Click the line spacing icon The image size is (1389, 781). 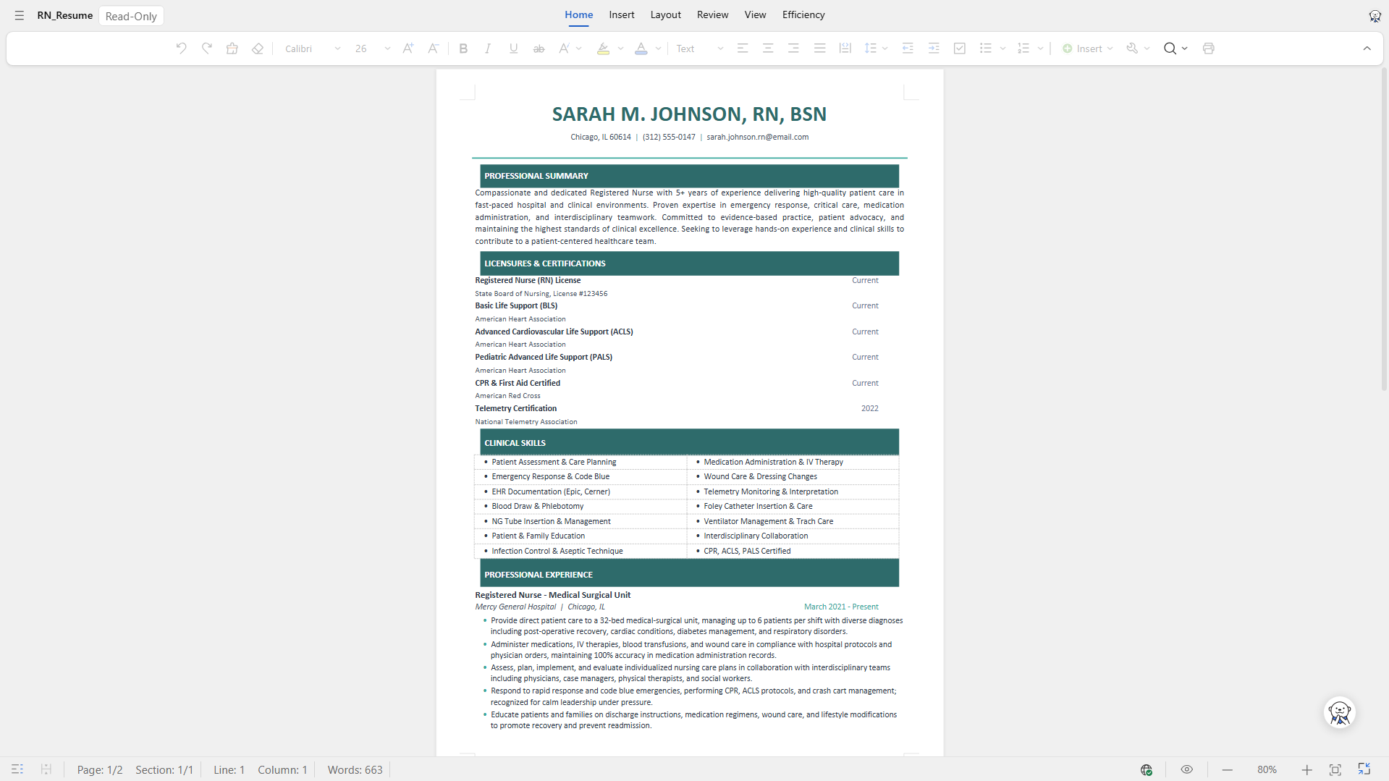pos(871,48)
